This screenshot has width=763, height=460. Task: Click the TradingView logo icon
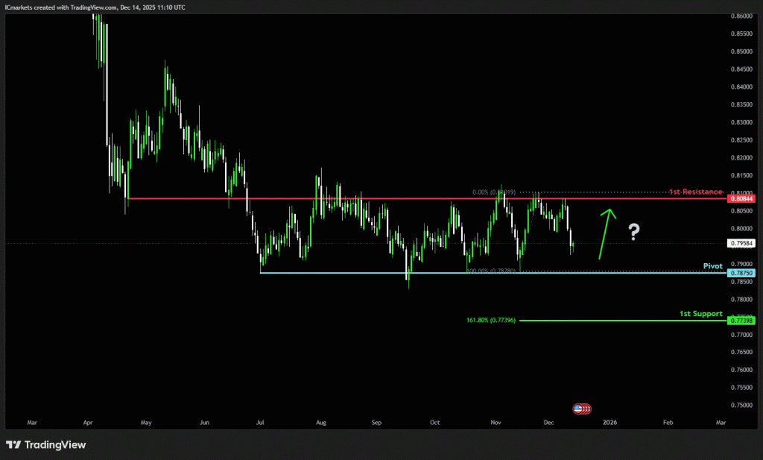[13, 445]
